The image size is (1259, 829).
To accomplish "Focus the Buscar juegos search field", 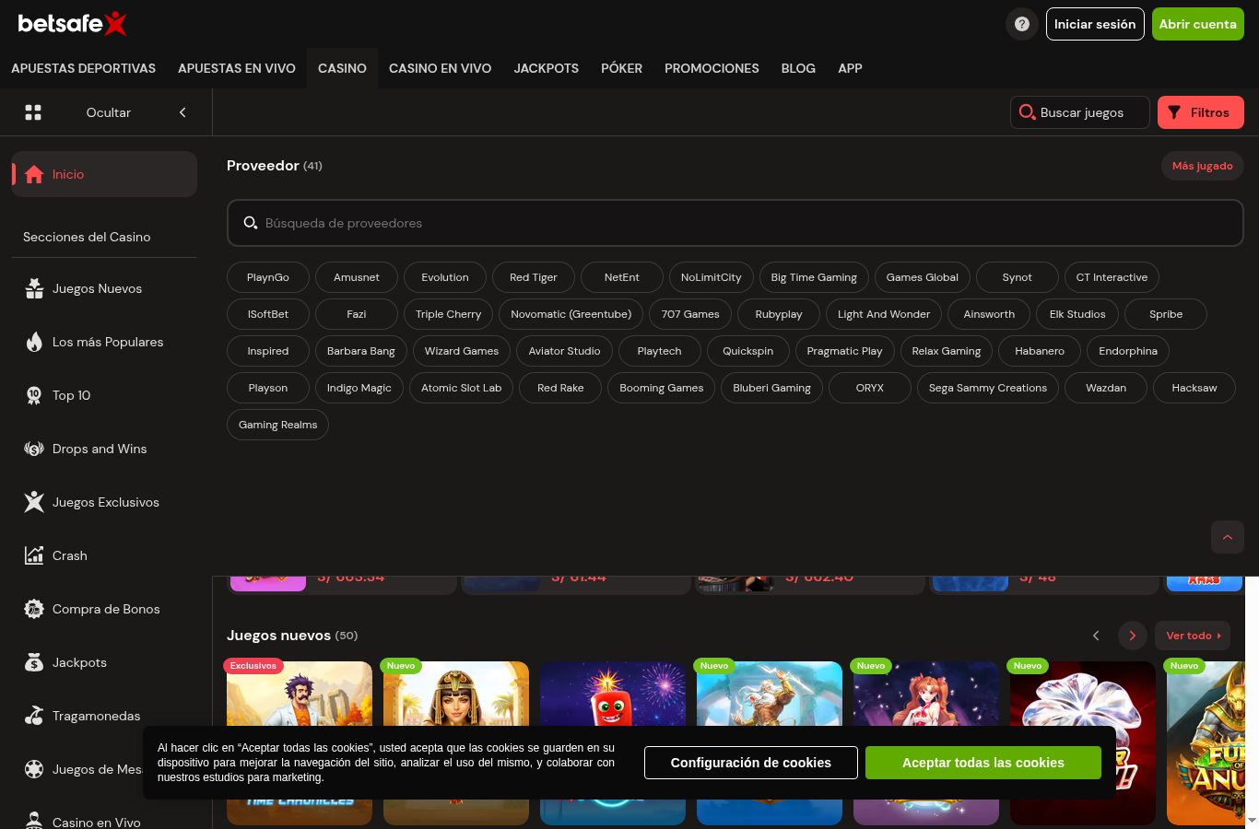I will (x=1080, y=112).
